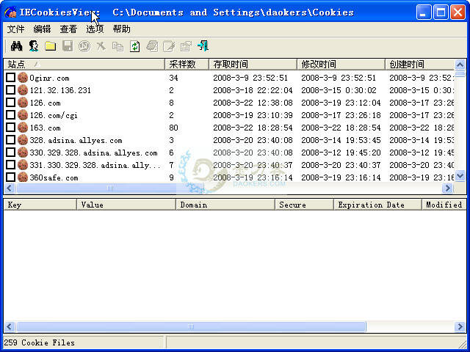Viewport: 470px width, 352px height.
Task: Click the X delete toolbar icon
Action: point(101,46)
